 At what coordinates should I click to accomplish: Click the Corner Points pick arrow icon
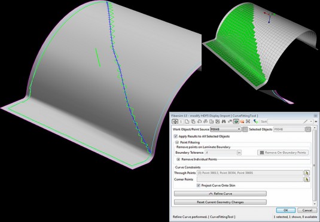306,180
